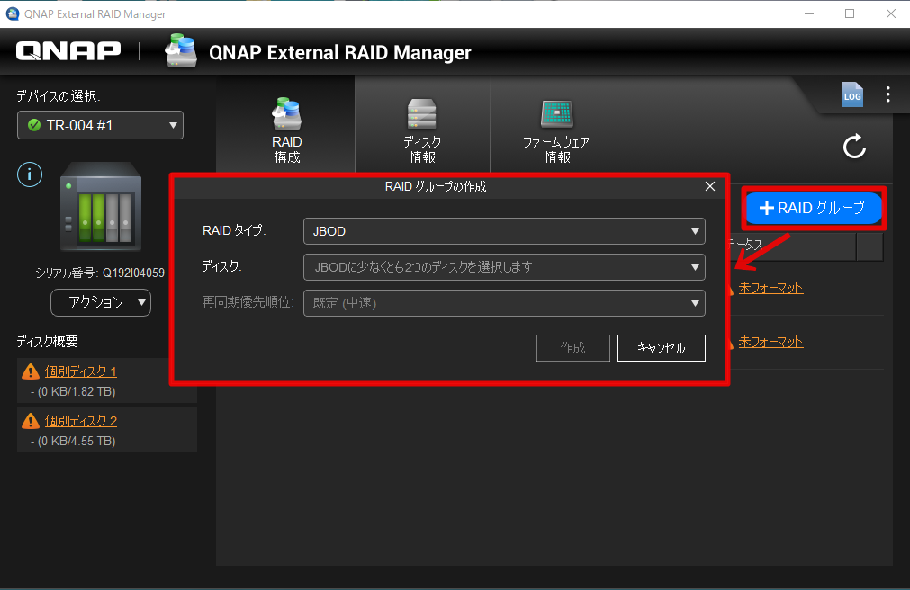Click the info circle icon beside device

30,174
